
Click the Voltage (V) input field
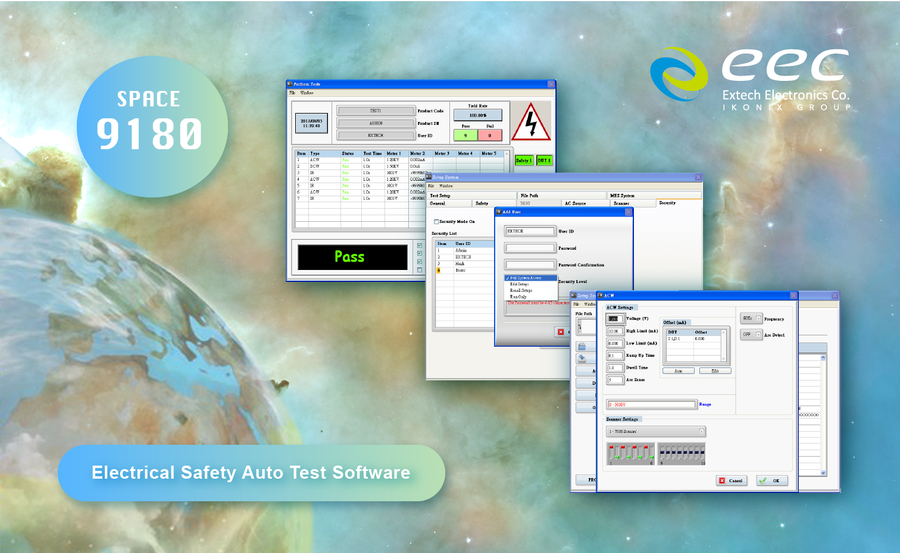point(614,319)
